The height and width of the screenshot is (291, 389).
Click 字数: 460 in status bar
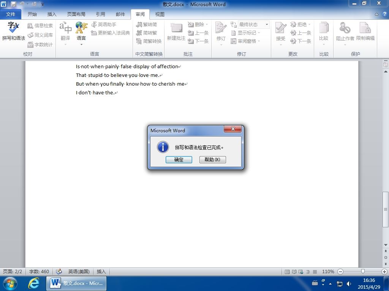(x=39, y=271)
